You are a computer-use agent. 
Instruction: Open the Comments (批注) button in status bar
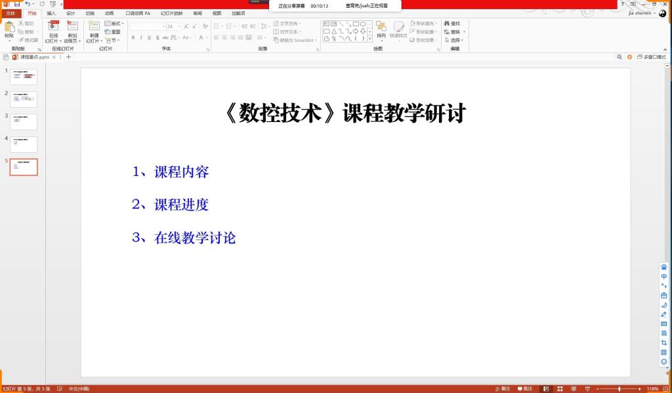click(524, 388)
